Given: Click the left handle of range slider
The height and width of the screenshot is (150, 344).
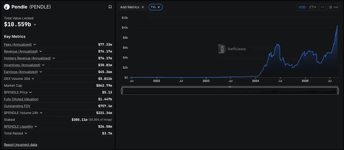Looking at the screenshot, I should pos(122,91).
